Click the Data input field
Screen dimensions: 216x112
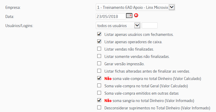coord(111,16)
